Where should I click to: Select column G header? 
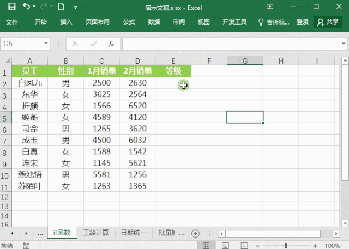tap(245, 61)
